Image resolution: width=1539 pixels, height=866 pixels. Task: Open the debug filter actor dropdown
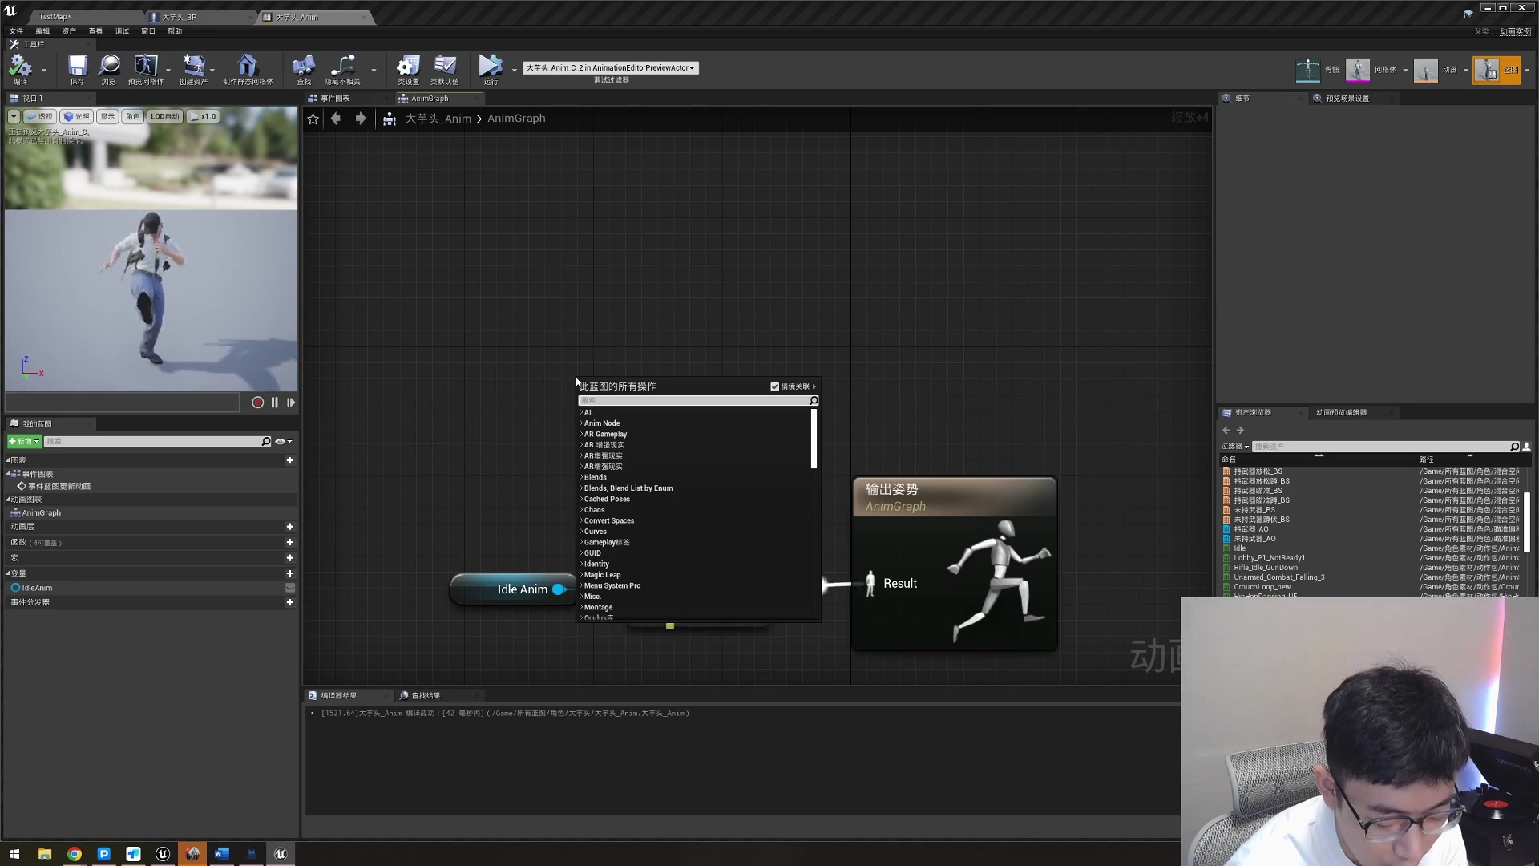[x=611, y=68]
